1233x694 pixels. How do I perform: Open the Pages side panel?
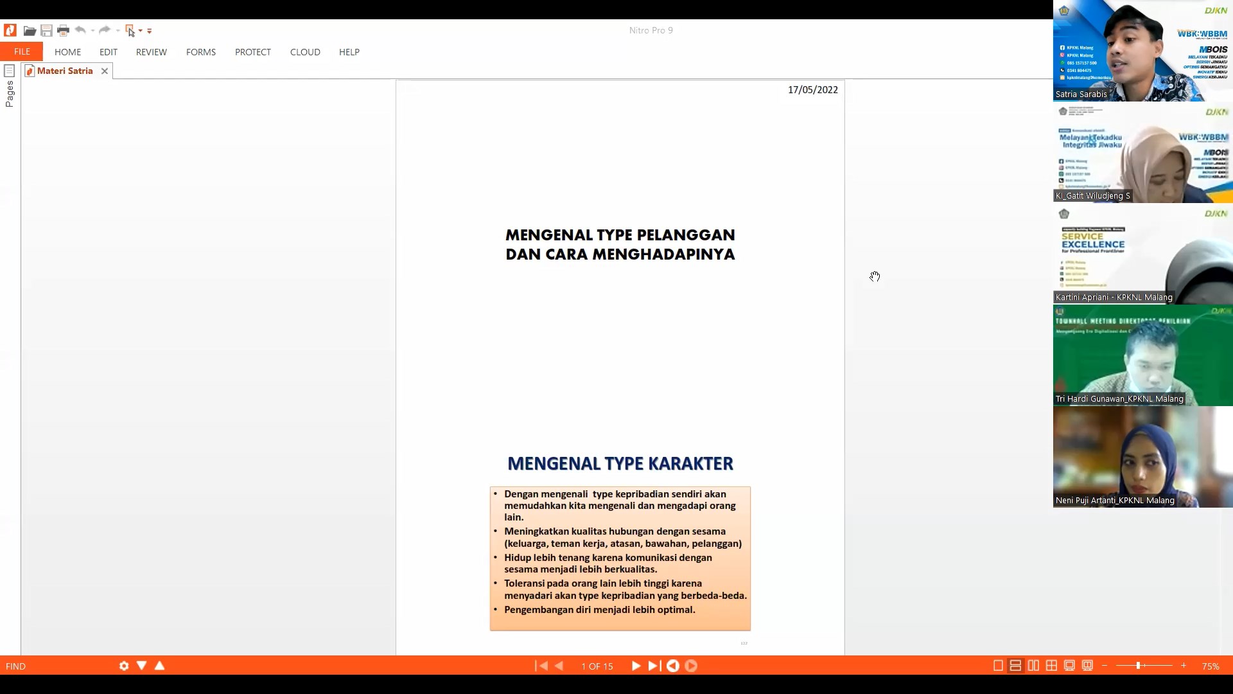10,86
